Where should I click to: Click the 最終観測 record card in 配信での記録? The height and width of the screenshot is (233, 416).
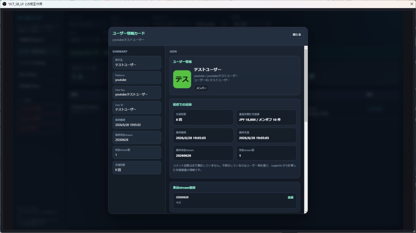click(203, 135)
